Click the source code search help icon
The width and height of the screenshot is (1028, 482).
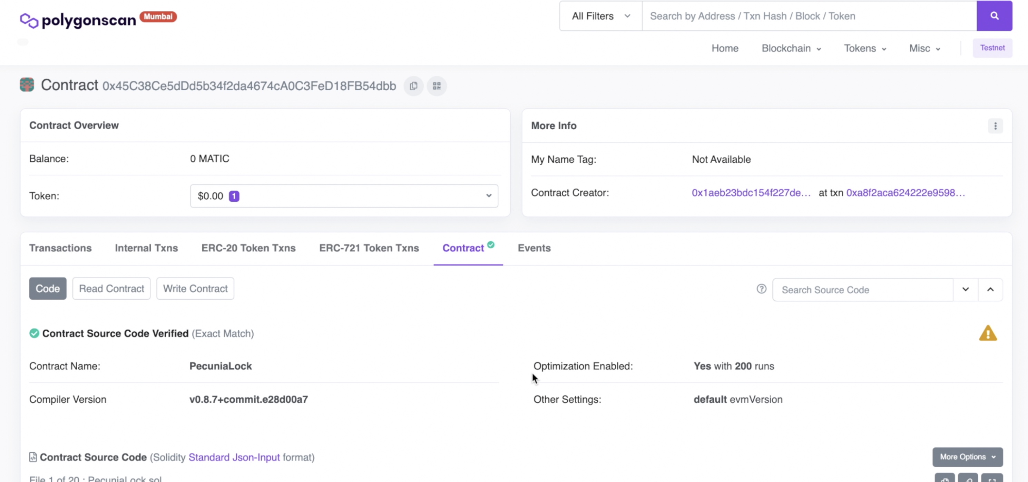tap(761, 289)
